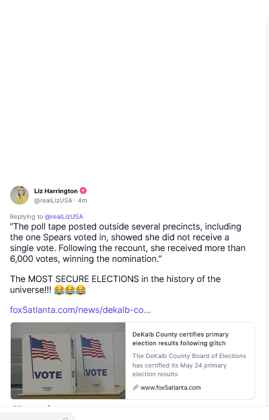Open the VOTE flags preview thumbnail

point(68,361)
